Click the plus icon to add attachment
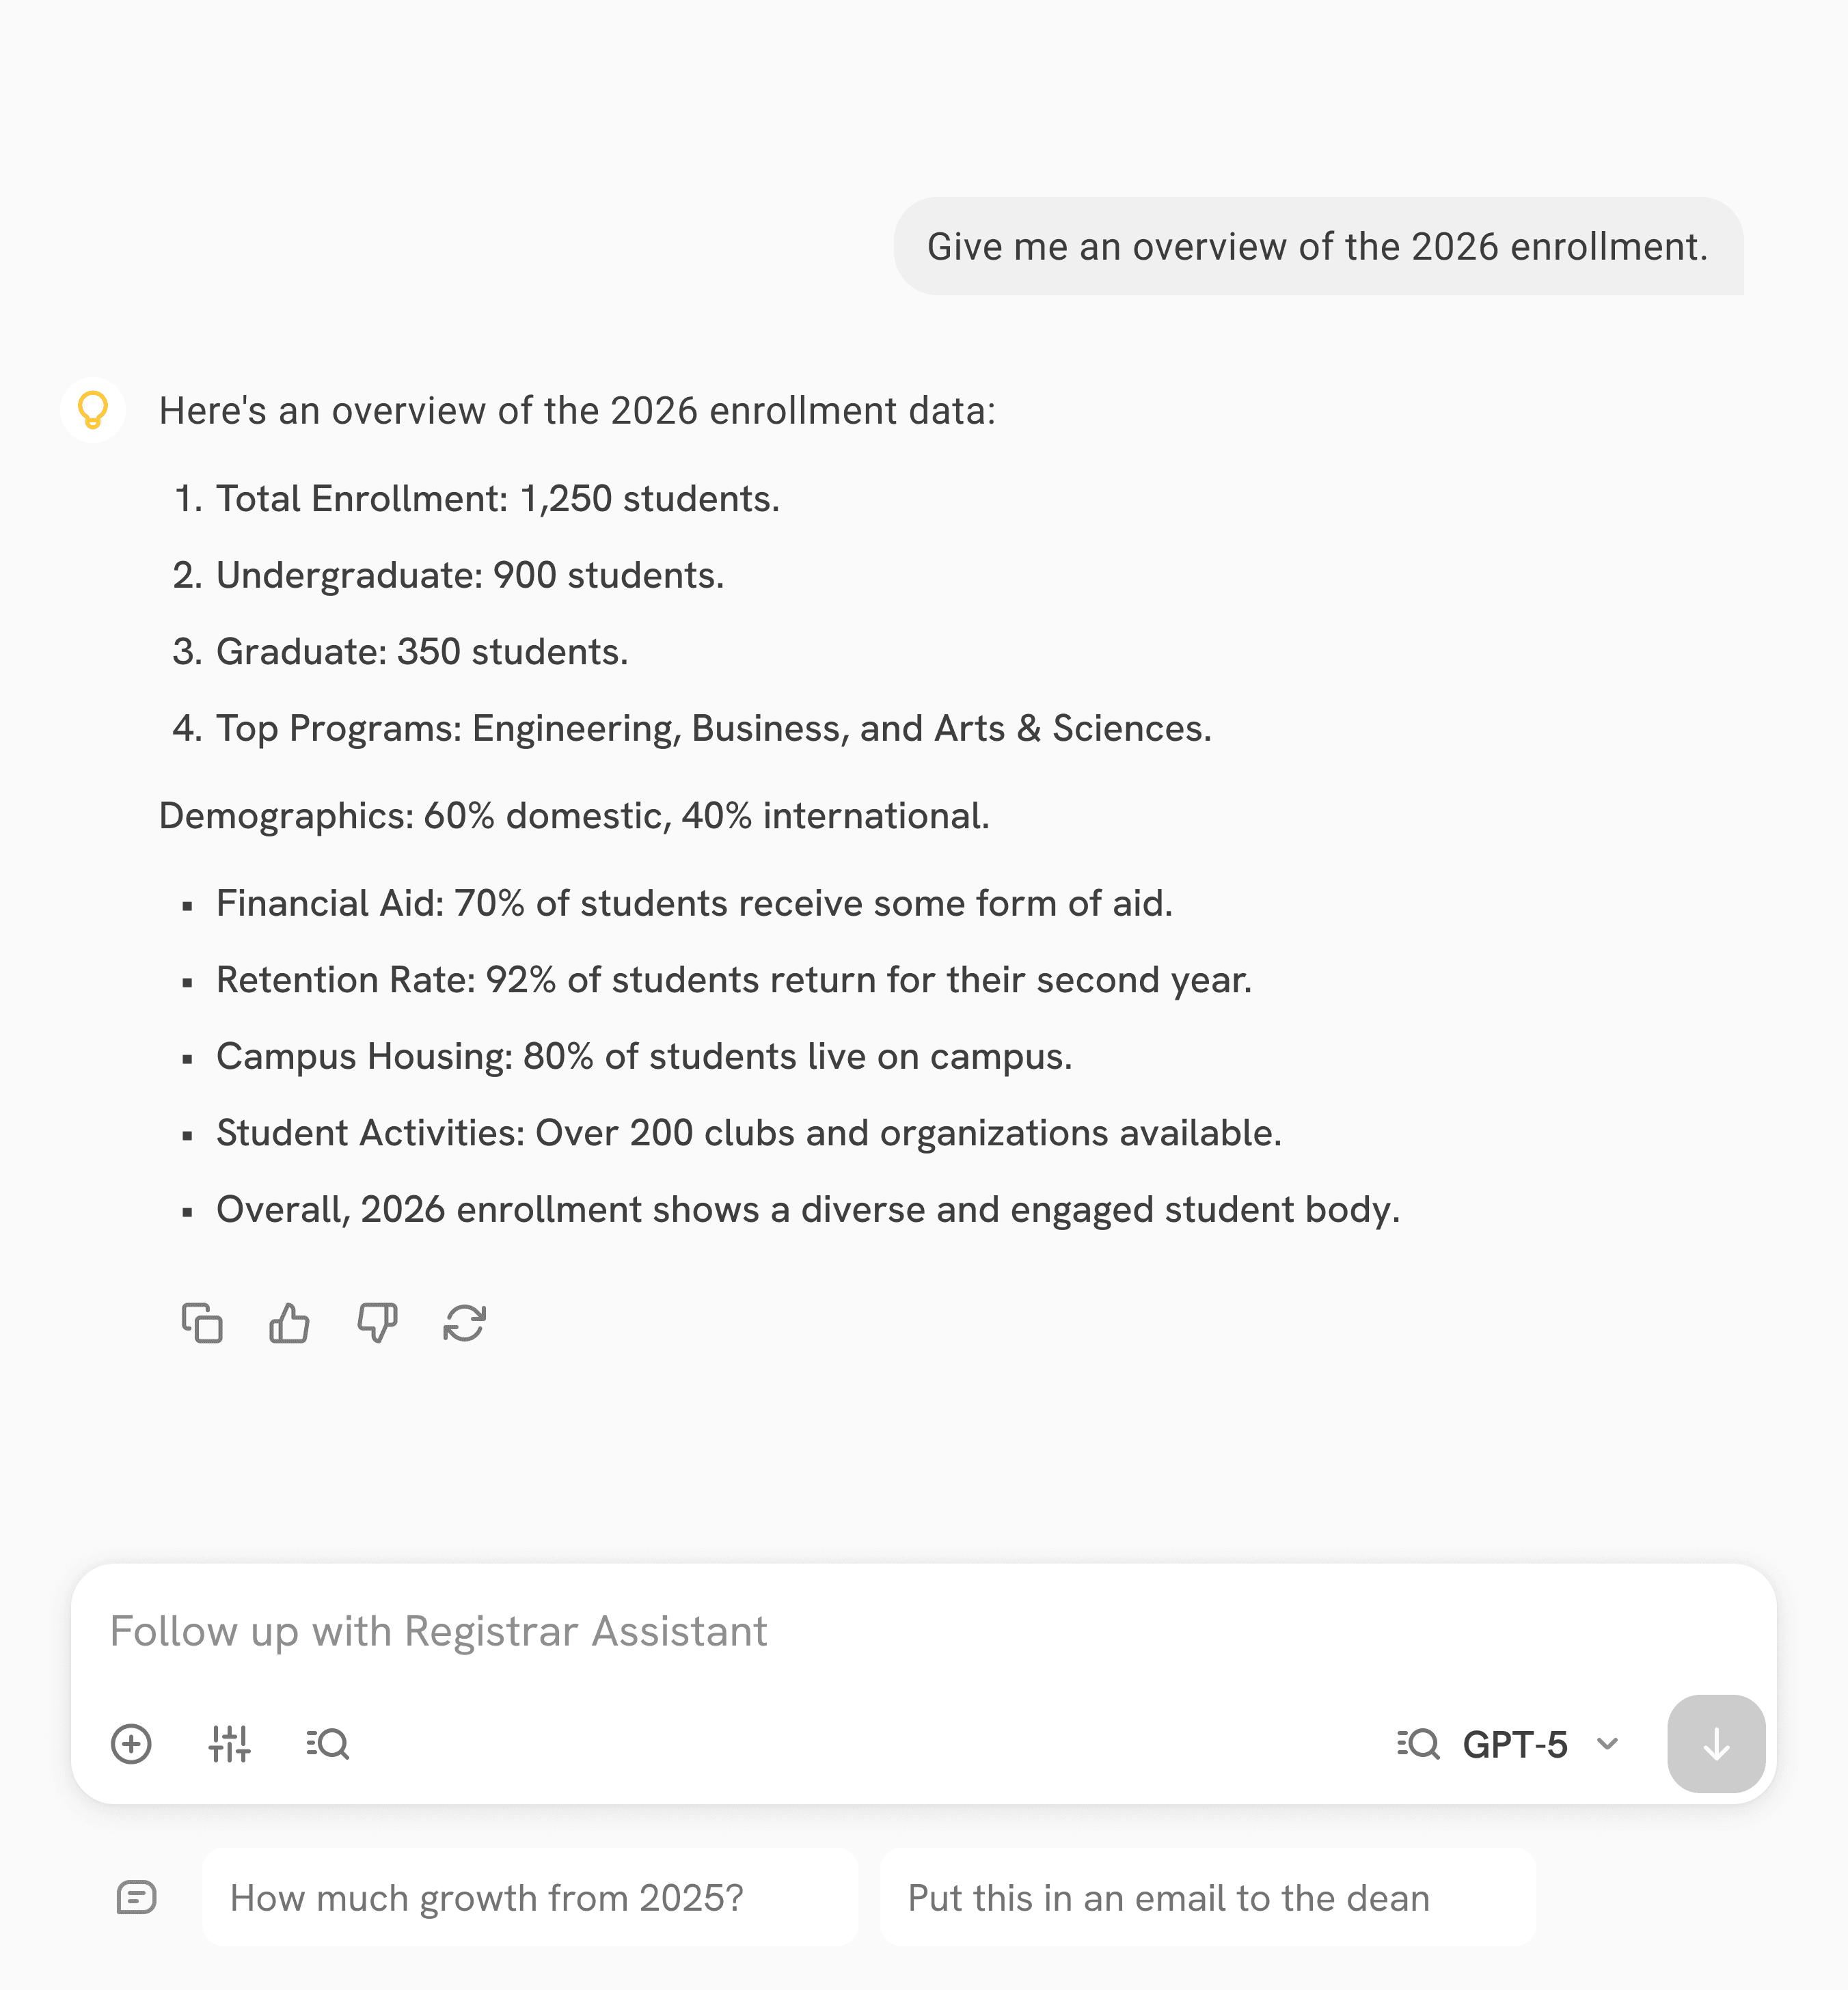Viewport: 1848px width, 1990px height. (131, 1744)
